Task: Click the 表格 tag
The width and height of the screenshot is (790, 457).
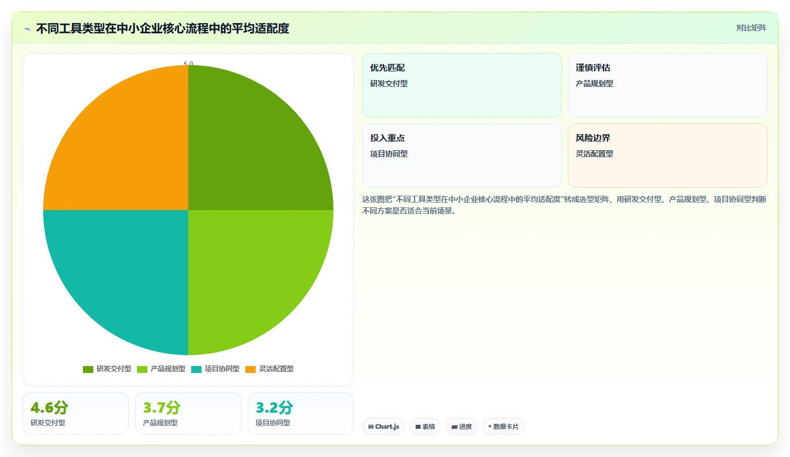Action: (x=425, y=426)
